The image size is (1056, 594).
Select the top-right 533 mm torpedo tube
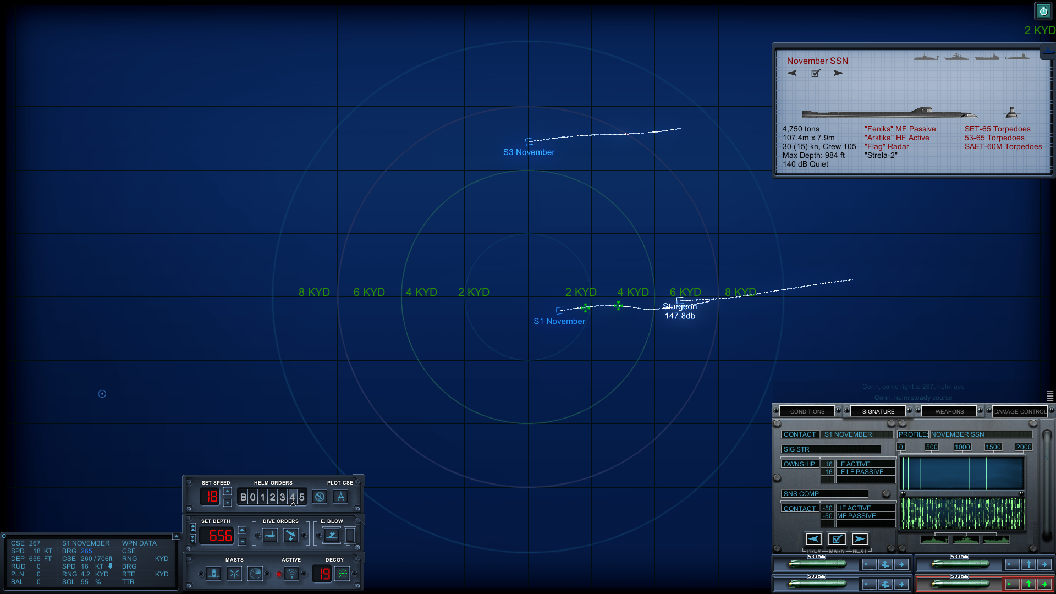960,564
